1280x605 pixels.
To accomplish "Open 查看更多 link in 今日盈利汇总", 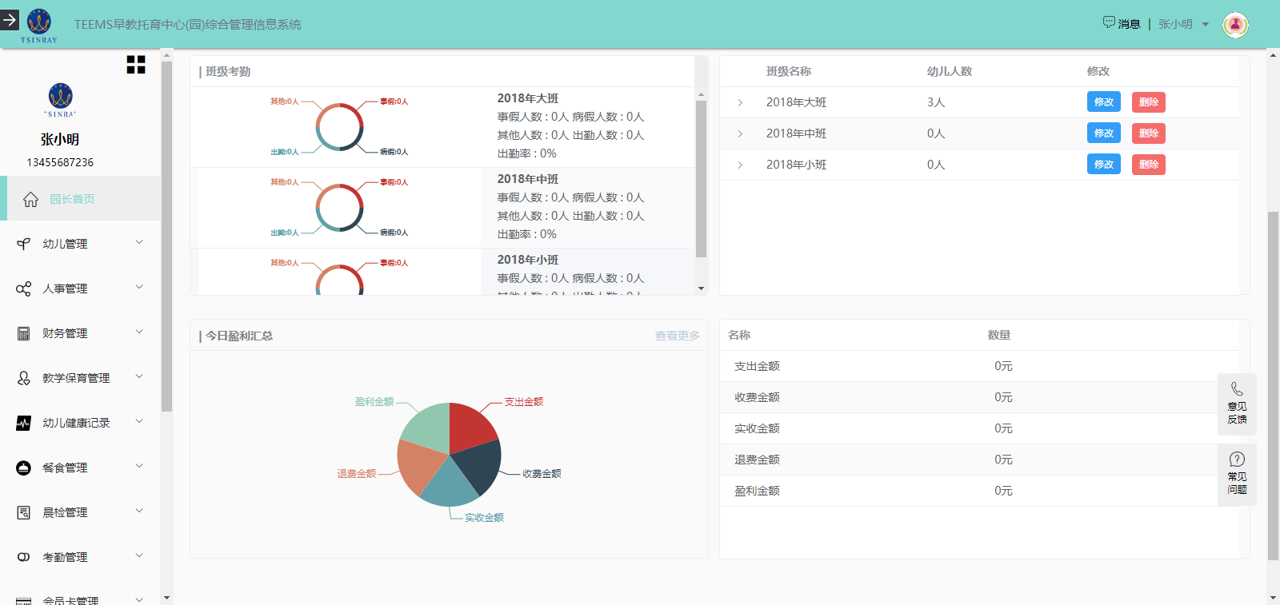I will click(678, 336).
